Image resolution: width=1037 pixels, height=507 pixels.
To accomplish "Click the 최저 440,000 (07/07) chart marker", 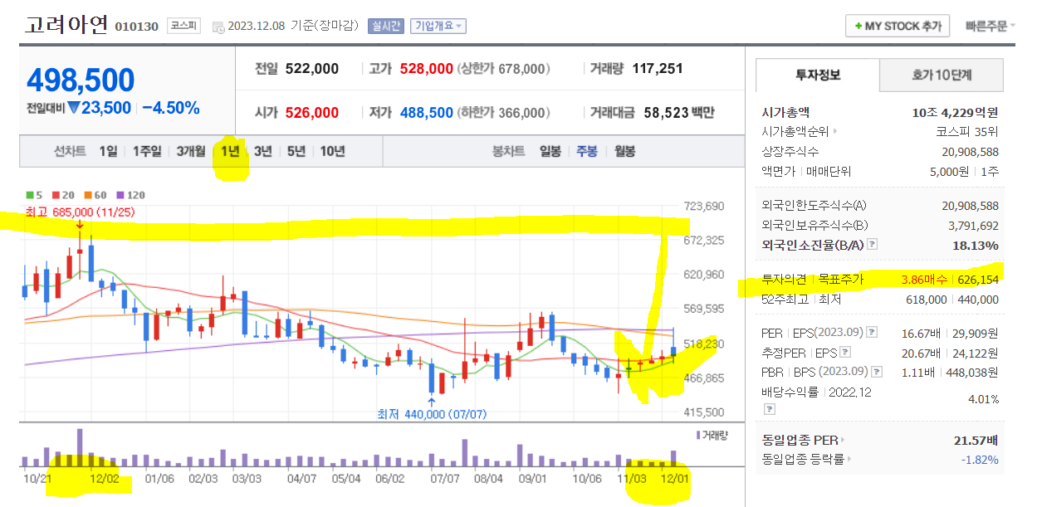I will (x=432, y=412).
